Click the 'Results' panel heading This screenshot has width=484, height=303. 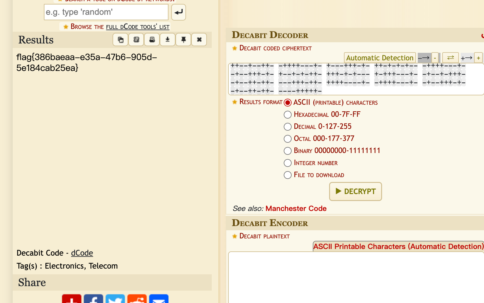(36, 40)
